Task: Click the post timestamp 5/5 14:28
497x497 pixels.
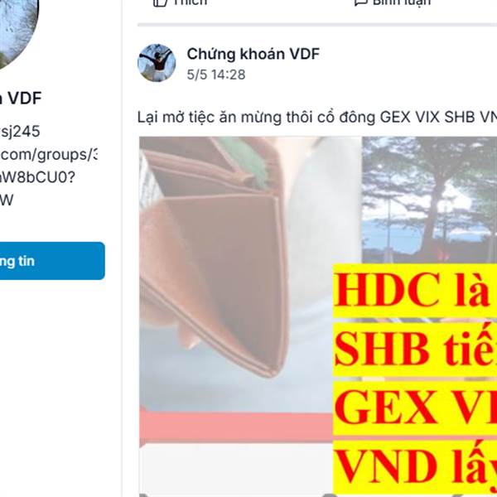Action: (x=216, y=75)
